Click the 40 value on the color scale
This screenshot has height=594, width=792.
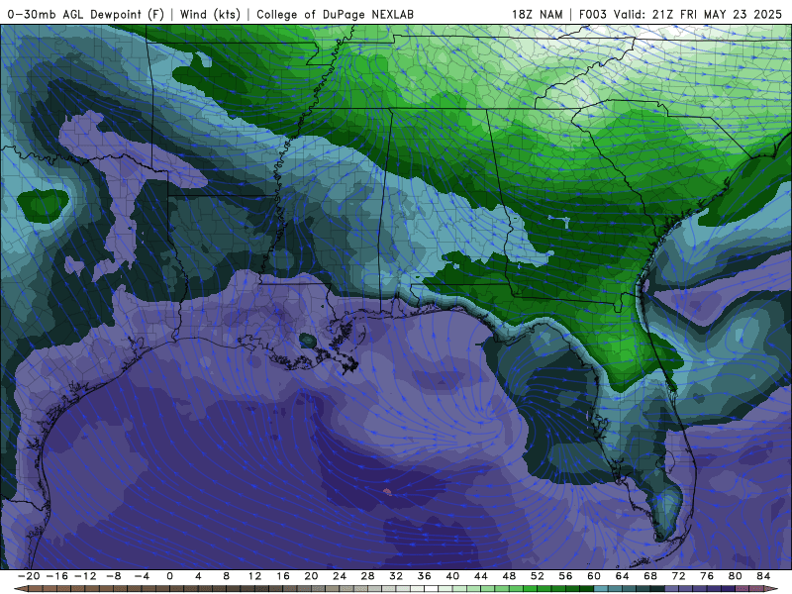coord(452,576)
